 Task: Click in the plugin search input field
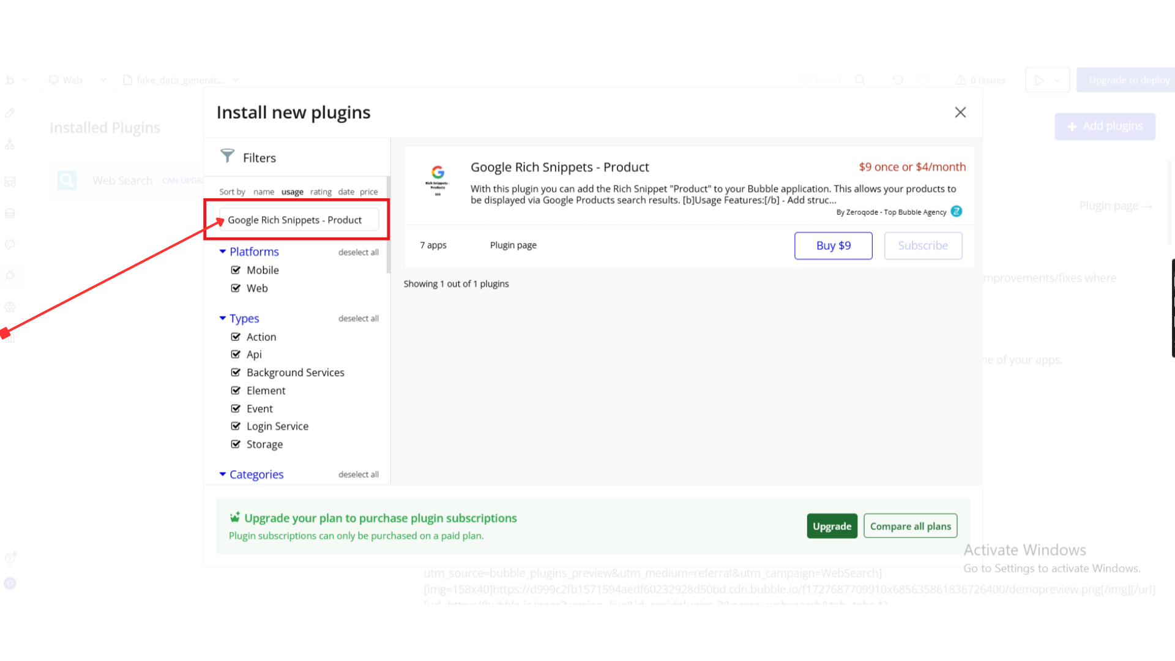299,220
